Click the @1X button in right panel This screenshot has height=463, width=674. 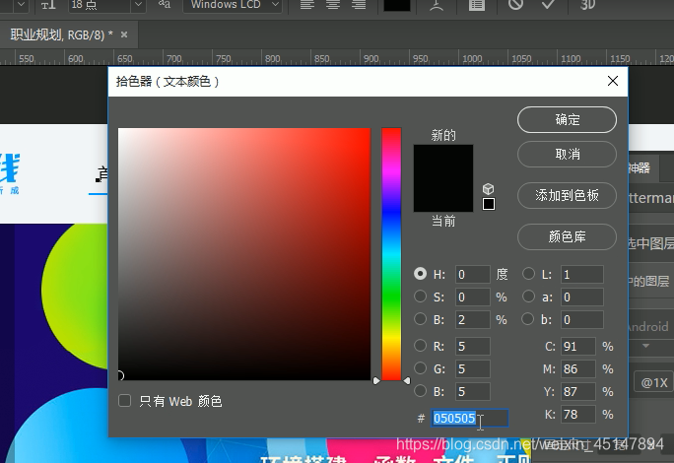[653, 382]
